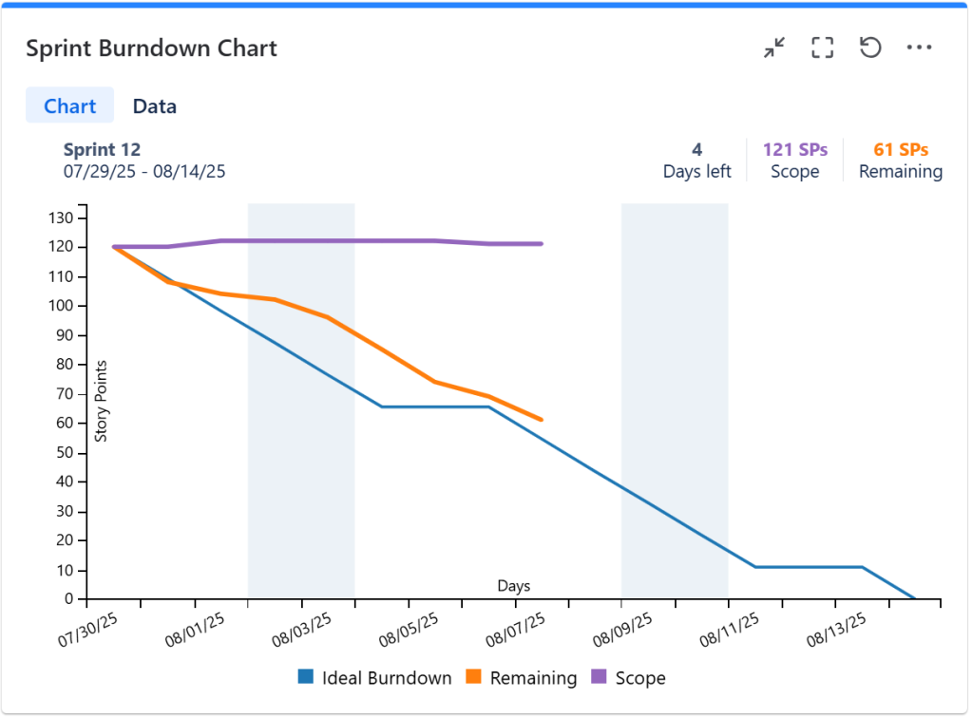Image resolution: width=972 pixels, height=718 pixels.
Task: Toggle Remaining series in legend
Action: (522, 678)
